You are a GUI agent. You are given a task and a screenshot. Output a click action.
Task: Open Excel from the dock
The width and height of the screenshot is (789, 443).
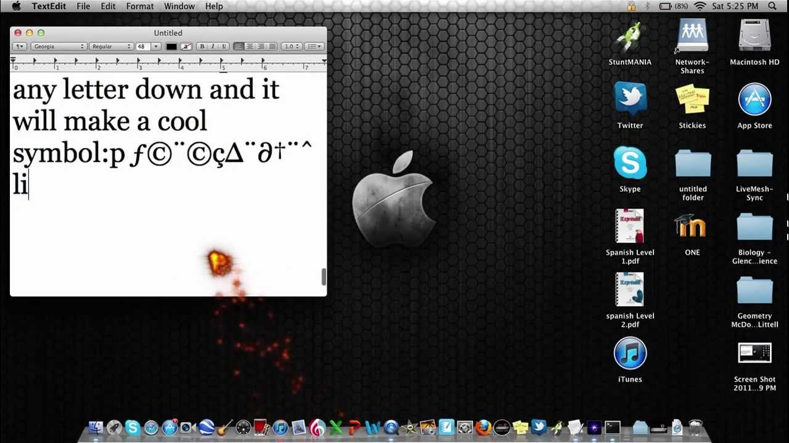pos(335,427)
